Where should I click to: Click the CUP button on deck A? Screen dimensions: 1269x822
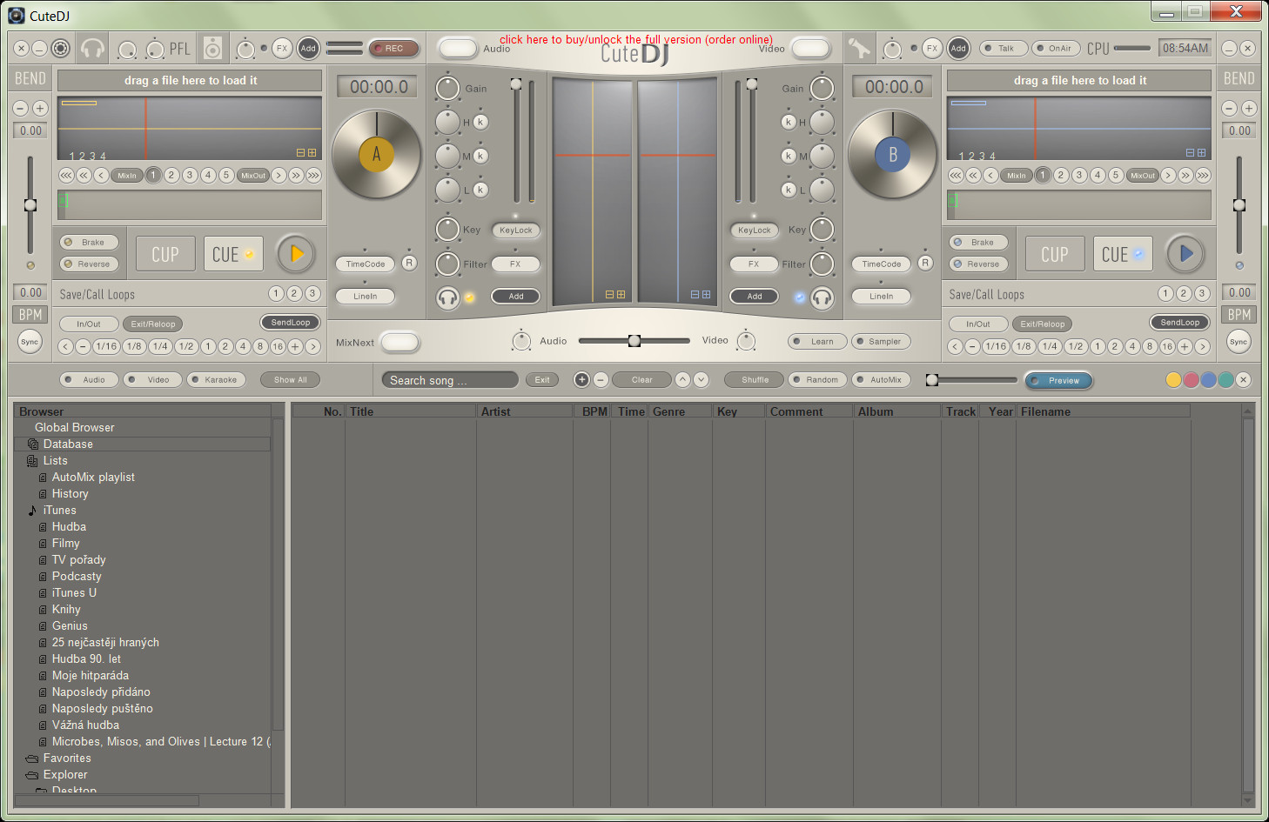[x=165, y=254]
